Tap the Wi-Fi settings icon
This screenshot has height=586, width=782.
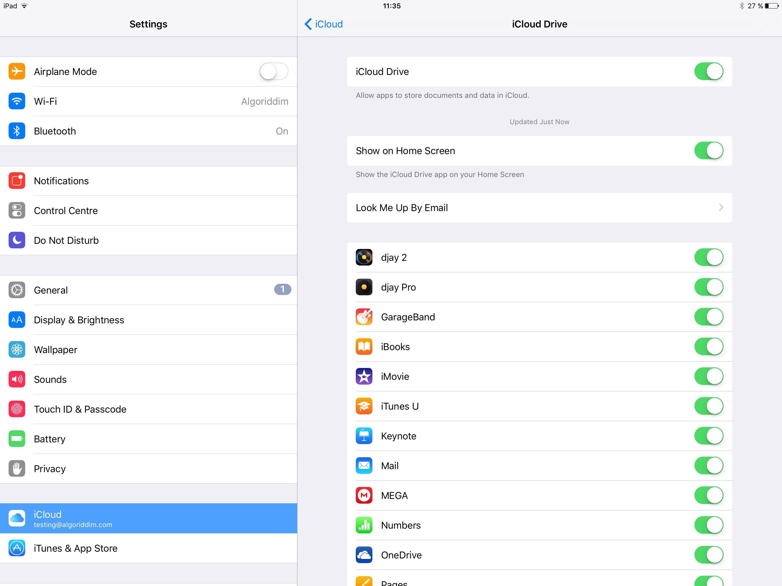tap(17, 101)
